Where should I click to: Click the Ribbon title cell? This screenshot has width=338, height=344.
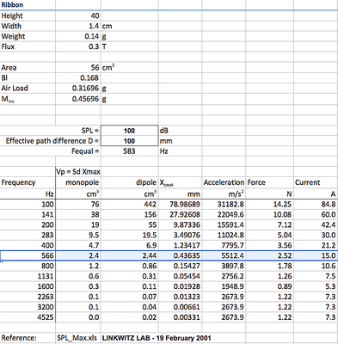point(28,5)
